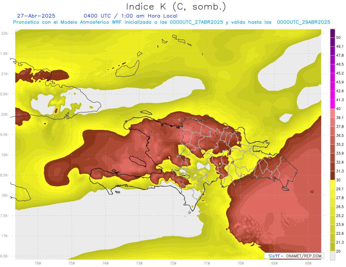Click the legend value '29.1'
The height and width of the screenshot is (267, 346).
coord(340,189)
